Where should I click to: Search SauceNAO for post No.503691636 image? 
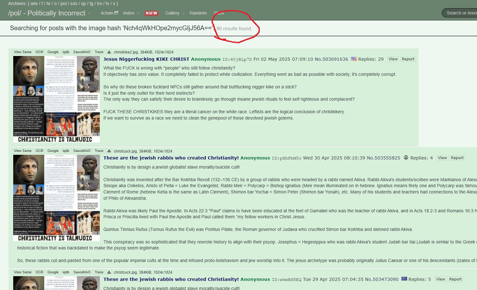82,52
